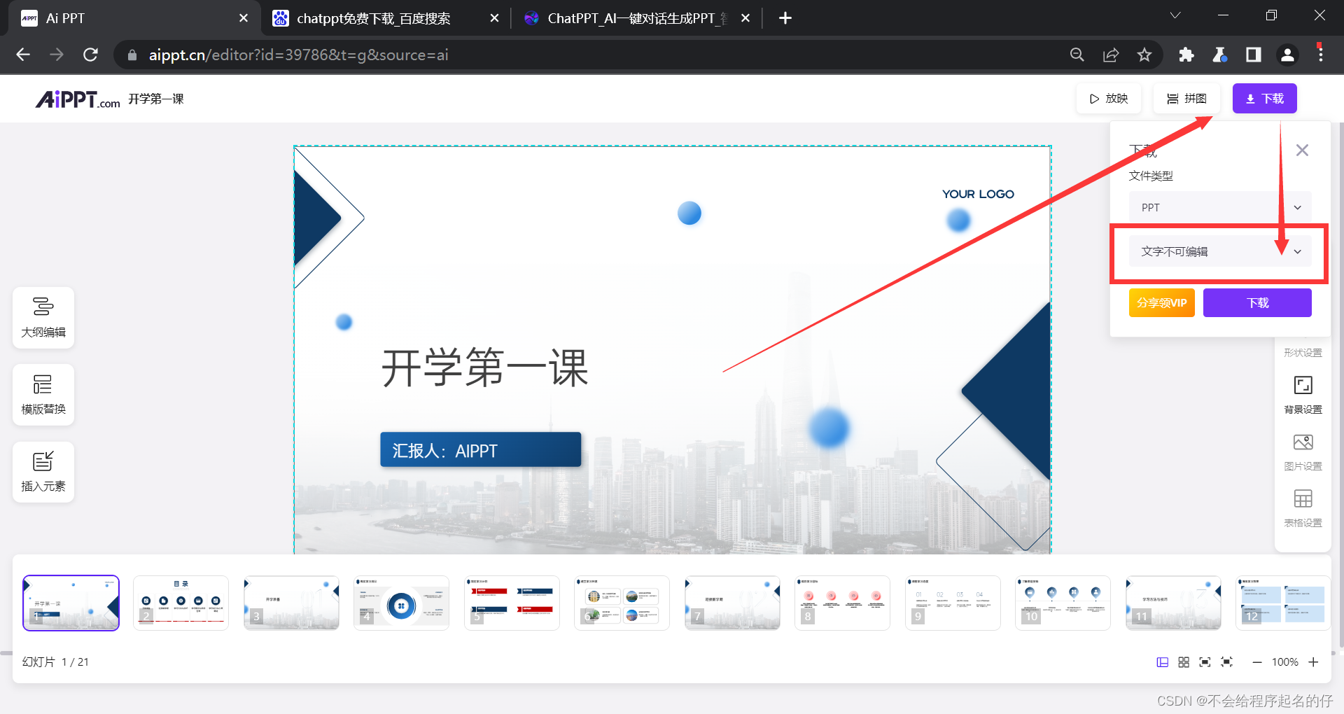The width and height of the screenshot is (1344, 714).
Task: Expand the 文字不可编辑 text-editable dropdown
Action: click(x=1219, y=251)
